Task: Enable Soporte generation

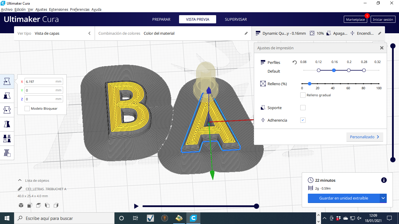Action: click(x=303, y=107)
